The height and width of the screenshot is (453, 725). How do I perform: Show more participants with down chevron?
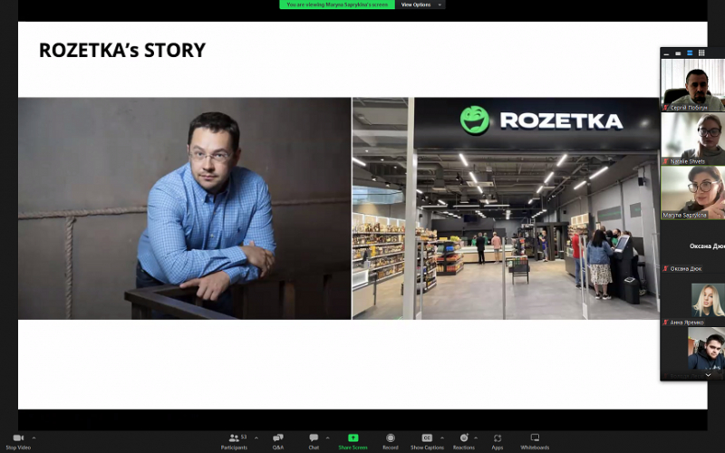click(708, 375)
